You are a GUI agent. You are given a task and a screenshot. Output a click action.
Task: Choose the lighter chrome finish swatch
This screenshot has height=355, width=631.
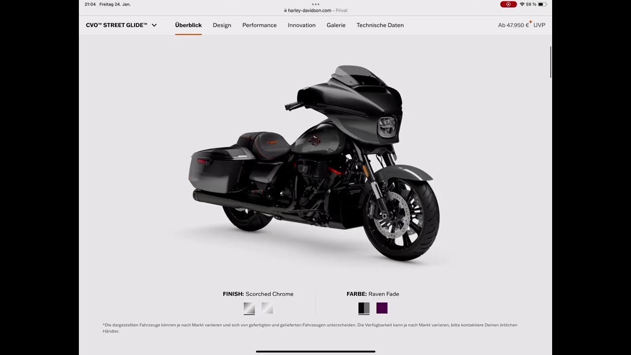(267, 308)
